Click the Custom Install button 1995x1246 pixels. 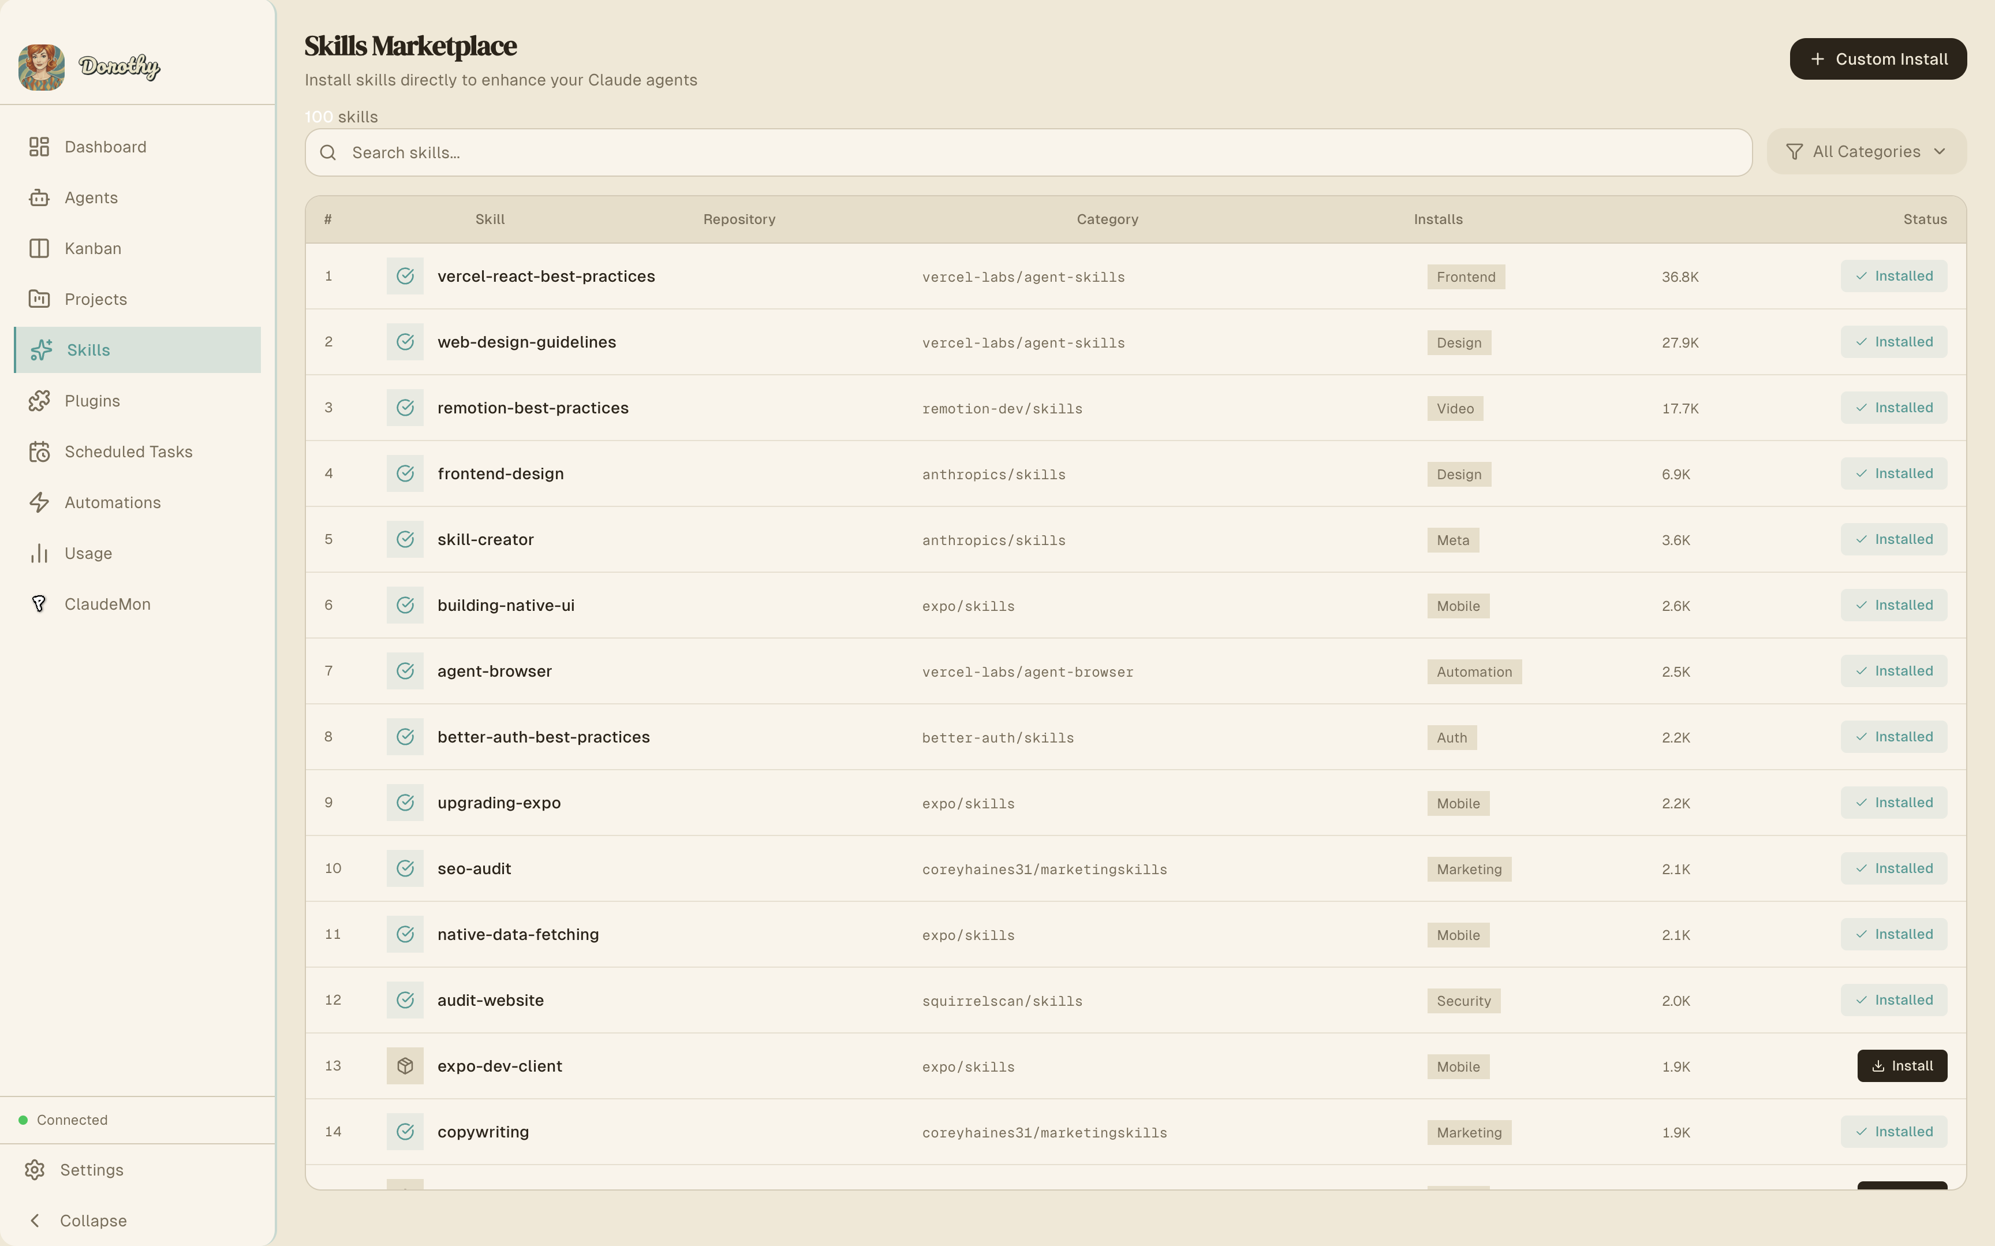[1877, 59]
